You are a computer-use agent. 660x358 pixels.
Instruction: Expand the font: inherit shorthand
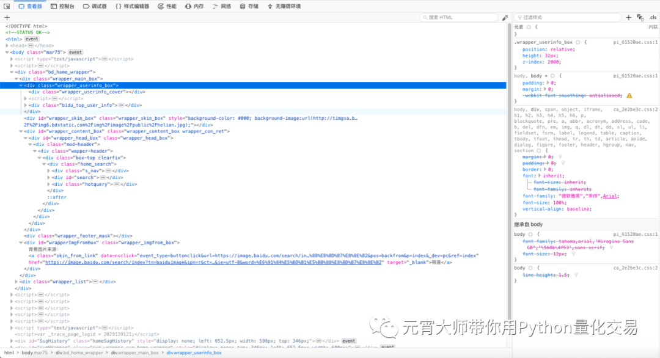tap(539, 176)
